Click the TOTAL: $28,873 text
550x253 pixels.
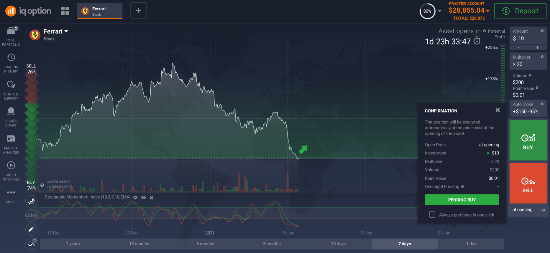[x=469, y=18]
